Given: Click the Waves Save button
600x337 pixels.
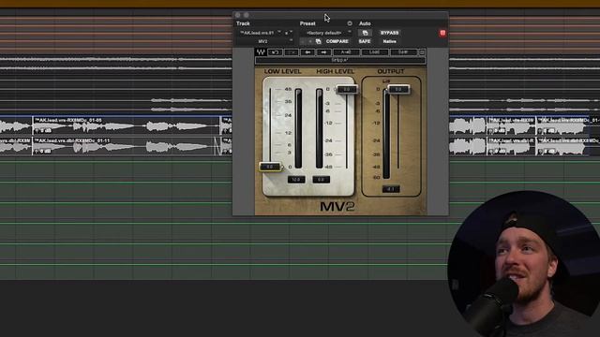Looking at the screenshot, I should point(403,52).
